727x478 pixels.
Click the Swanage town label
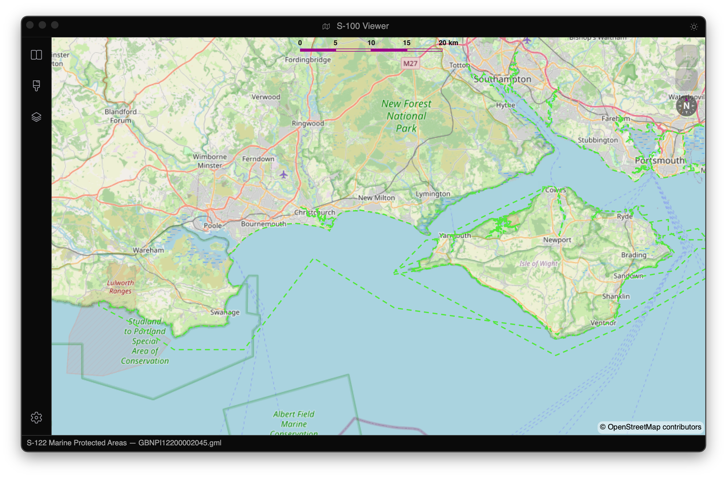225,312
